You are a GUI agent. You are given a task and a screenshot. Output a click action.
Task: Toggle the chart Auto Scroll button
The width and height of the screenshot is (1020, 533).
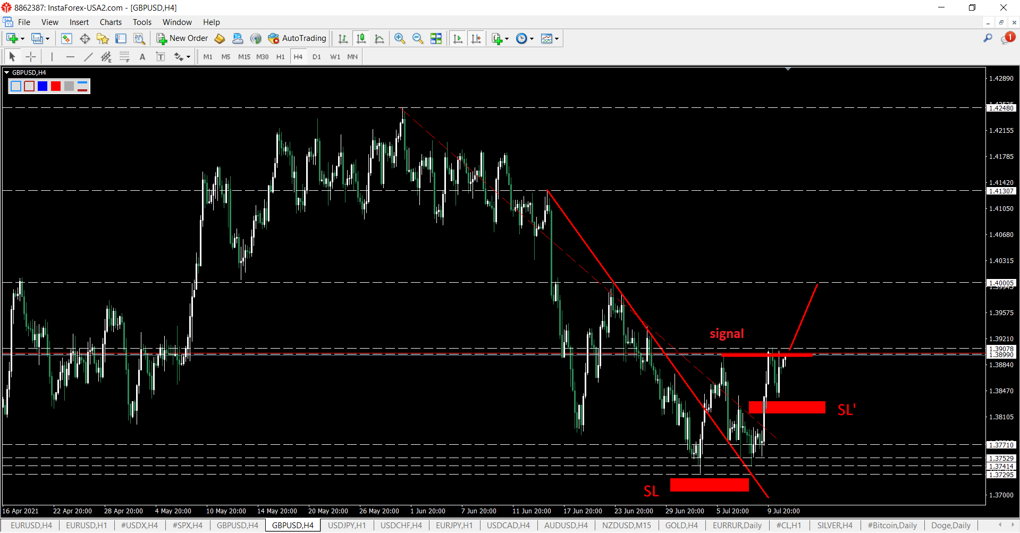[458, 38]
